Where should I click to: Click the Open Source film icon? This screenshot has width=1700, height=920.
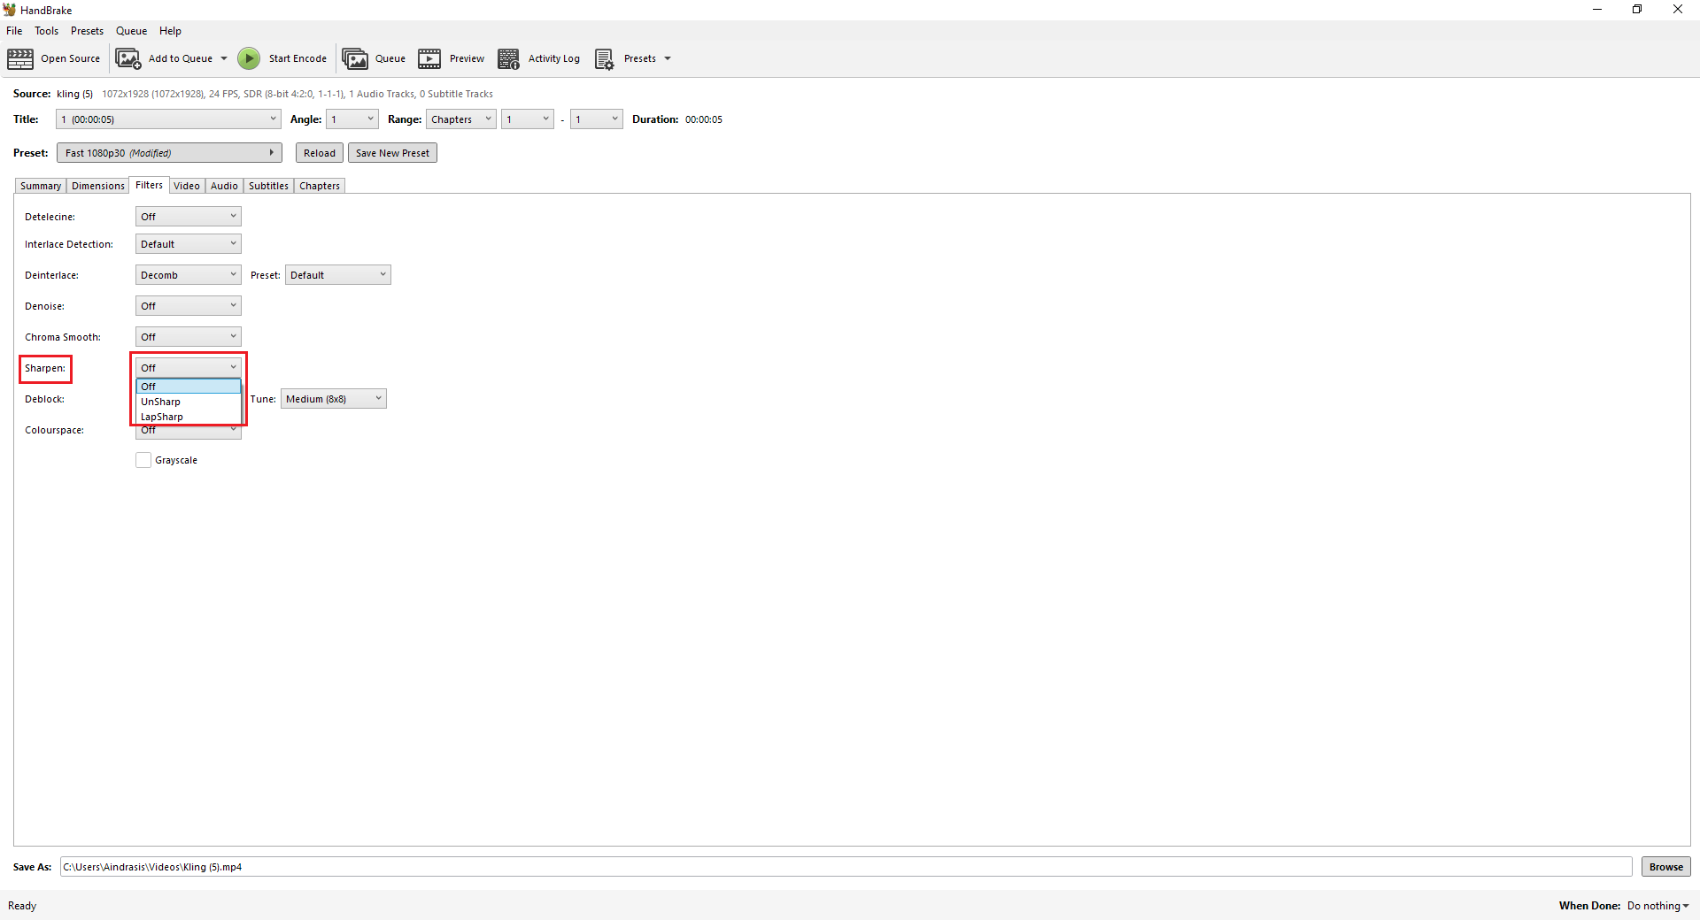[x=20, y=59]
